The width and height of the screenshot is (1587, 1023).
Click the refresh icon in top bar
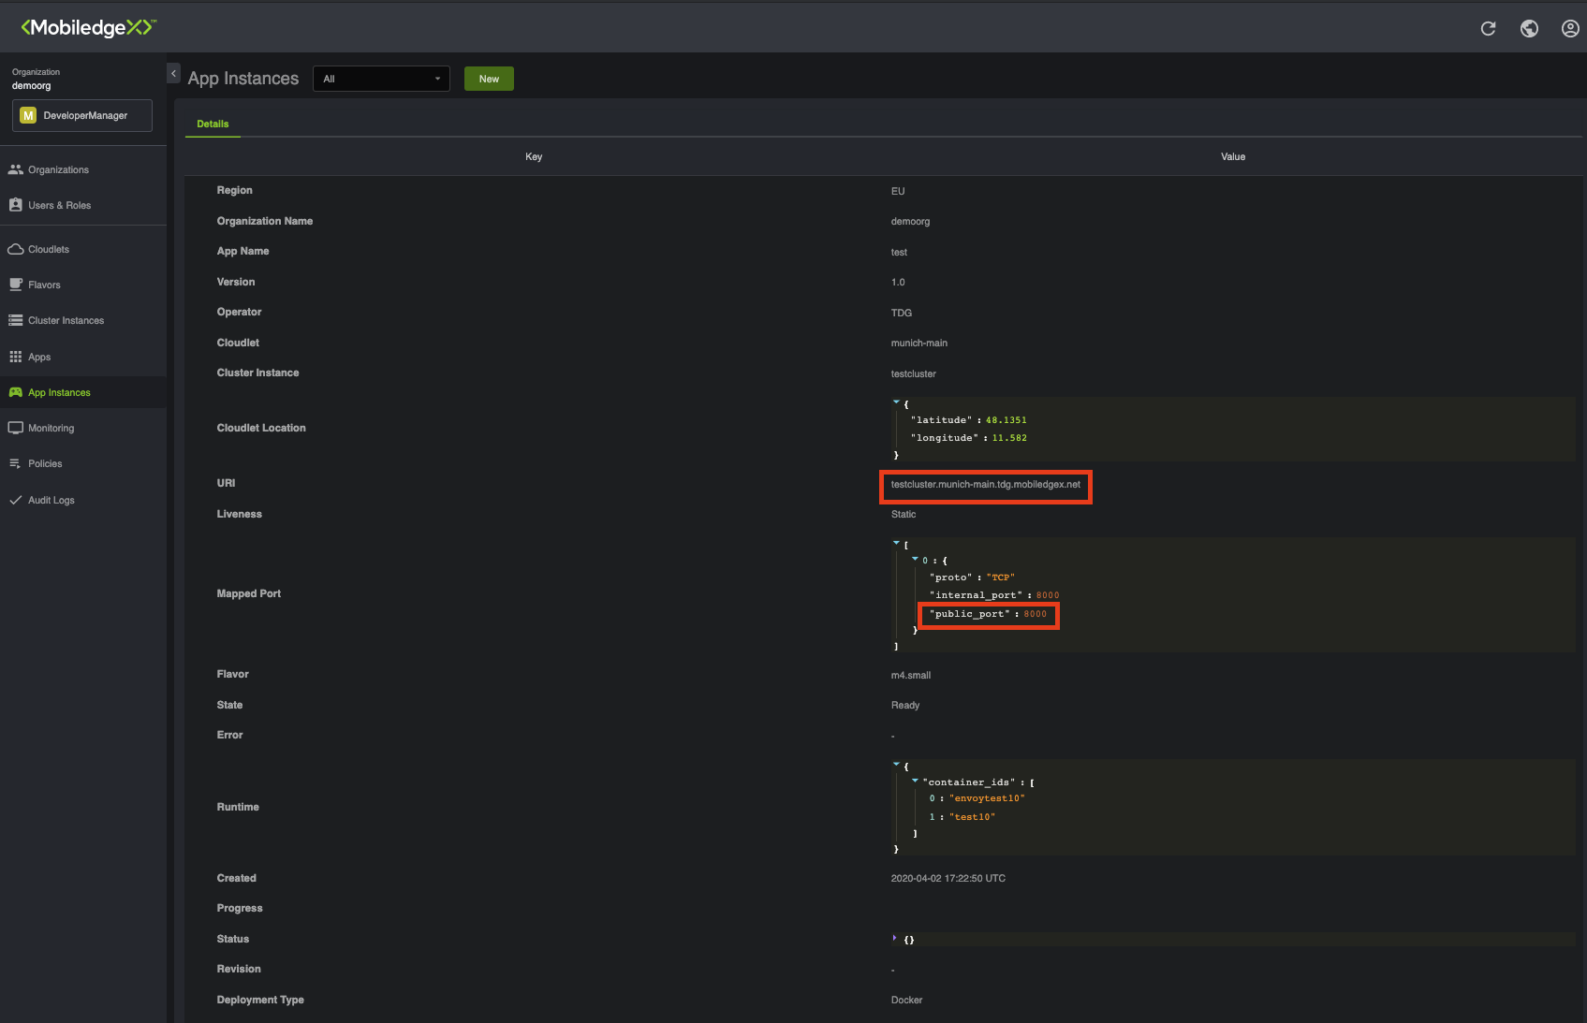(x=1488, y=28)
